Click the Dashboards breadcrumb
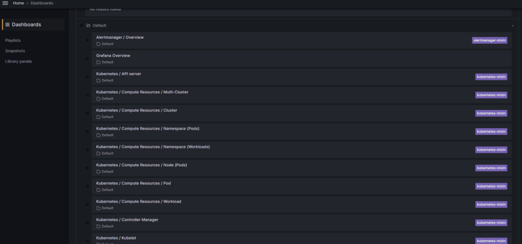522x244 pixels. [42, 3]
